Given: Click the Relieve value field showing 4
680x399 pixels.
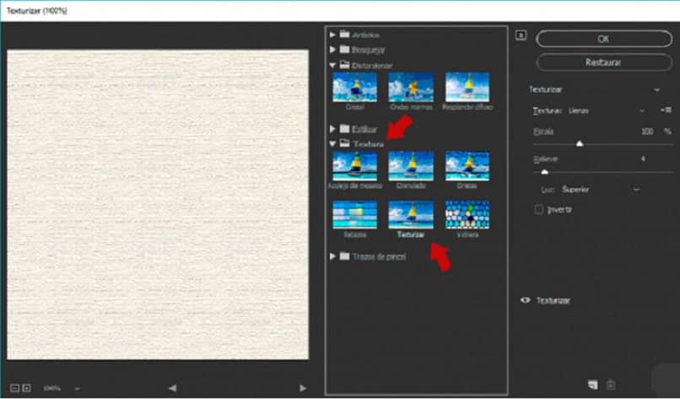Looking at the screenshot, I should 643,159.
